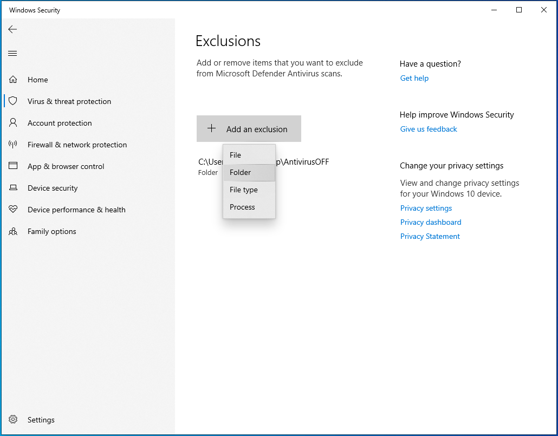This screenshot has height=436, width=558.
Task: Open the Virus & threat protection page
Action: [69, 101]
